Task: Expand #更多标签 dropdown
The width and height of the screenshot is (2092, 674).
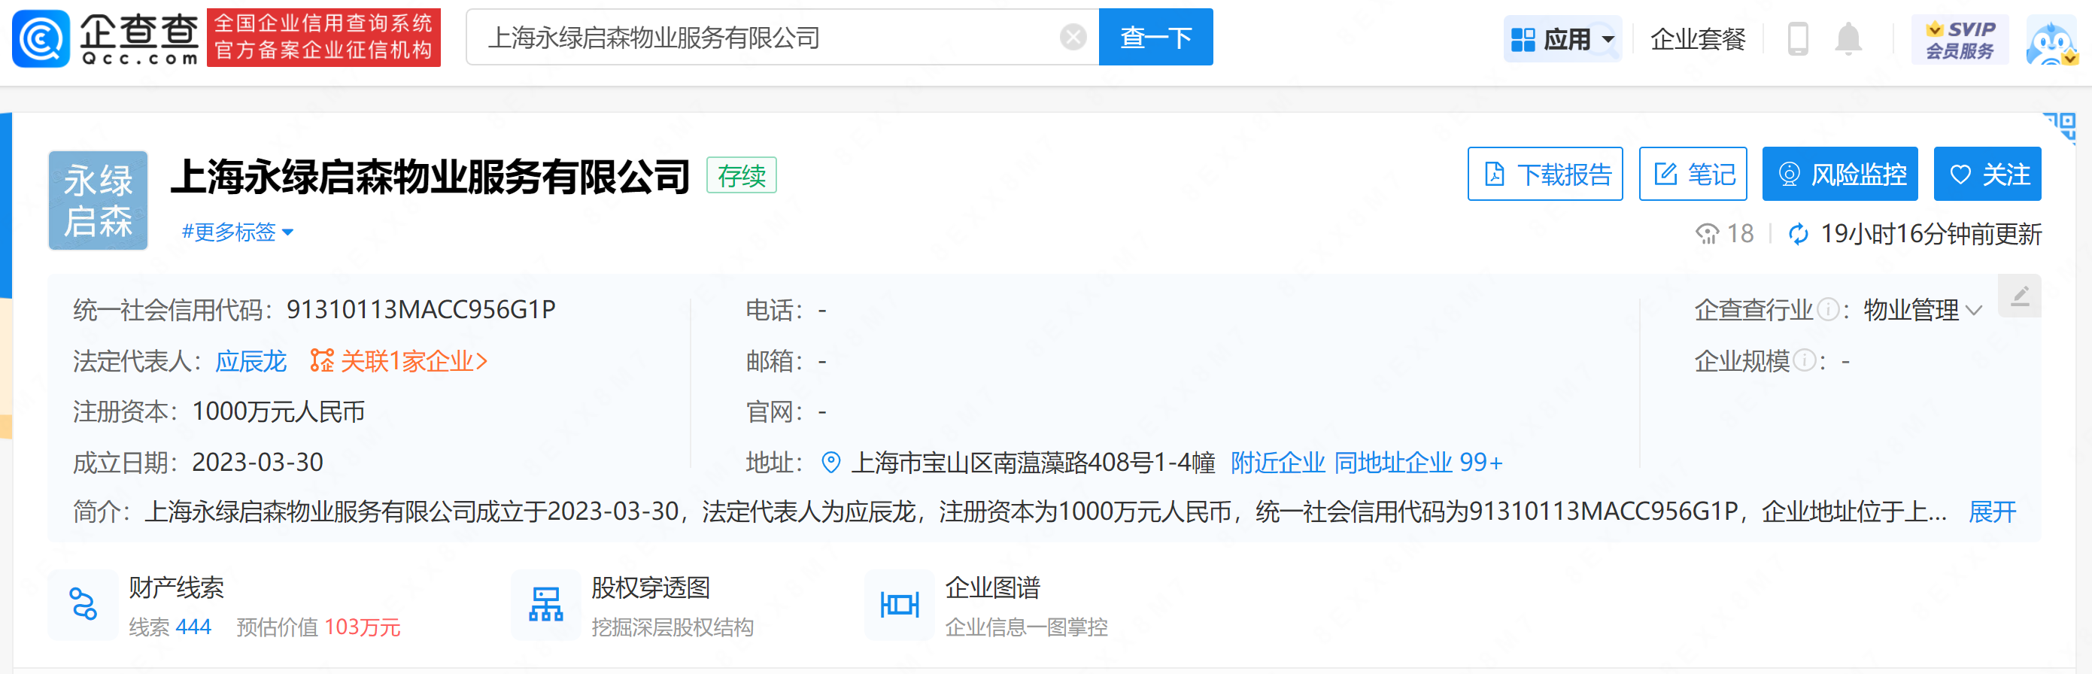Action: pos(237,232)
